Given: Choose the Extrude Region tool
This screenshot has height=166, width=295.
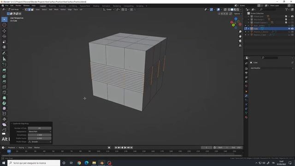Looking at the screenshot, I should pos(4,71).
